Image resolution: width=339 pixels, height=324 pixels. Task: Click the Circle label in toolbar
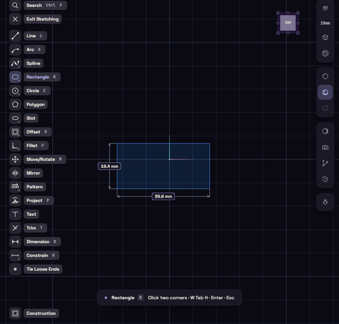(37, 91)
